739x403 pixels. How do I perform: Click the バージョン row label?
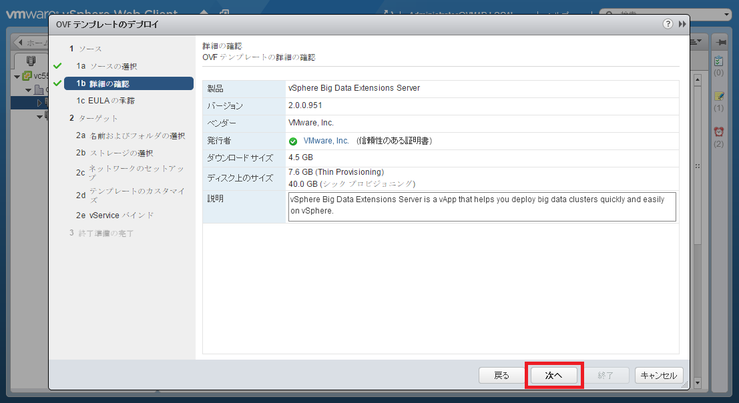point(225,106)
